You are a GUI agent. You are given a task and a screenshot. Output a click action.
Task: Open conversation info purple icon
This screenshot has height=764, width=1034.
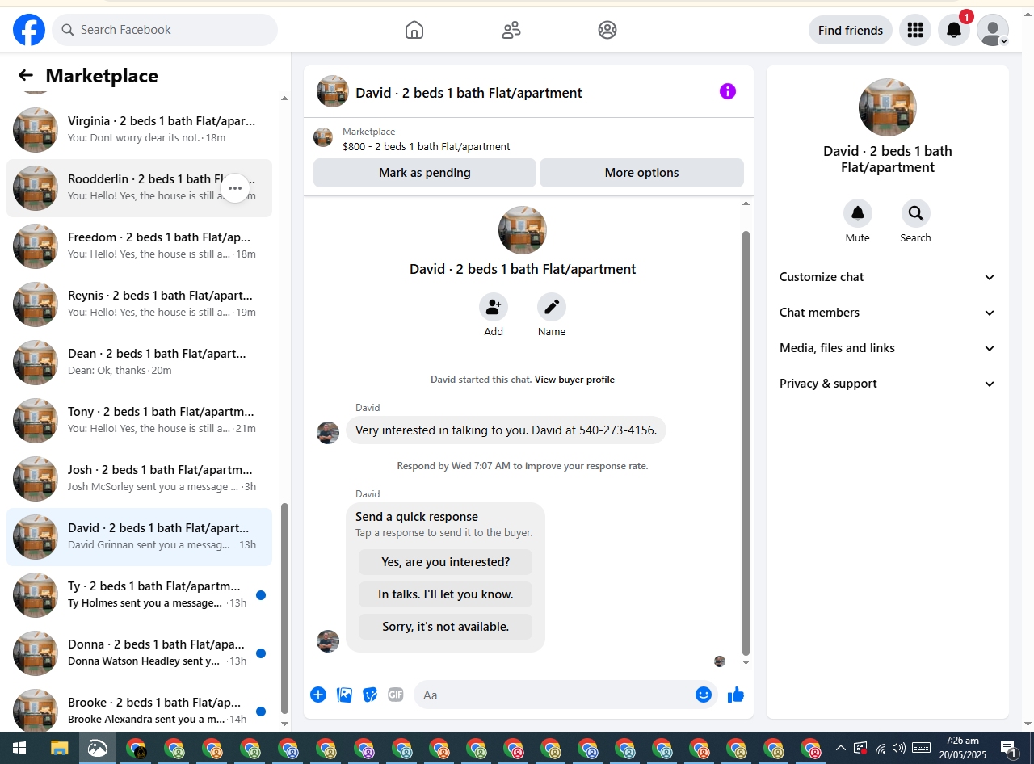click(x=728, y=91)
